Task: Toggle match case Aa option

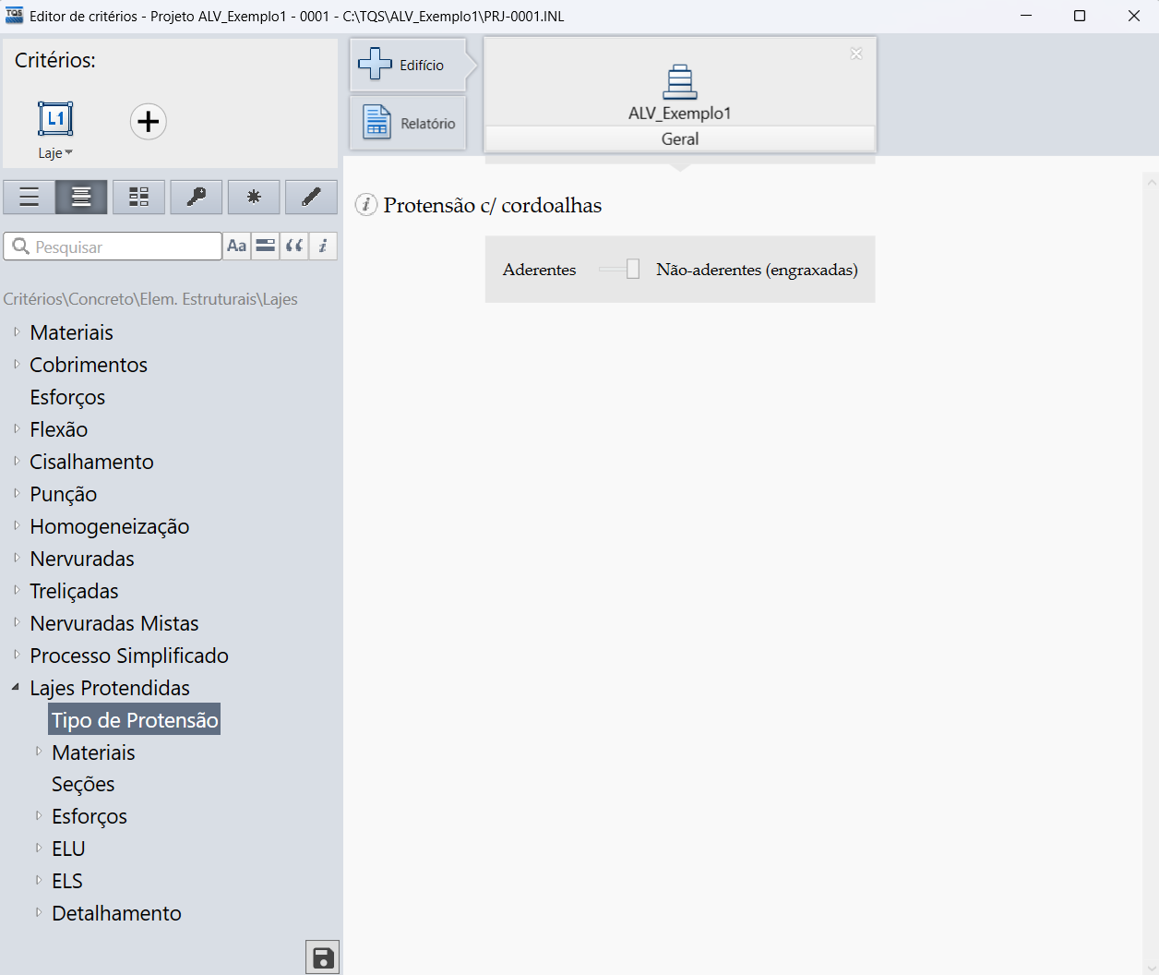Action: 237,247
